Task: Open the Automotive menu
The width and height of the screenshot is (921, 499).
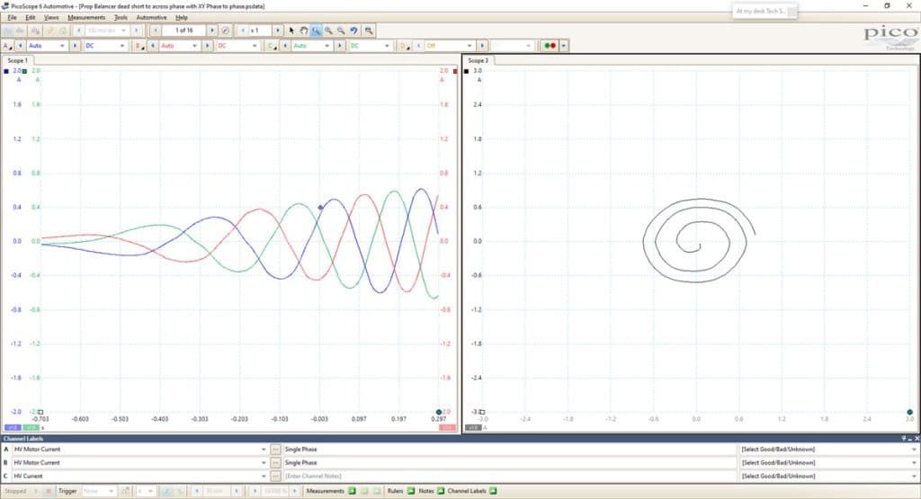Action: 151,18
